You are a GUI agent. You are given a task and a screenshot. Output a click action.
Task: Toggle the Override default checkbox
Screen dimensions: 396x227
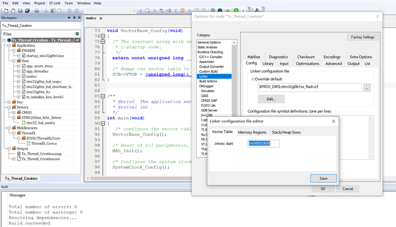click(252, 79)
